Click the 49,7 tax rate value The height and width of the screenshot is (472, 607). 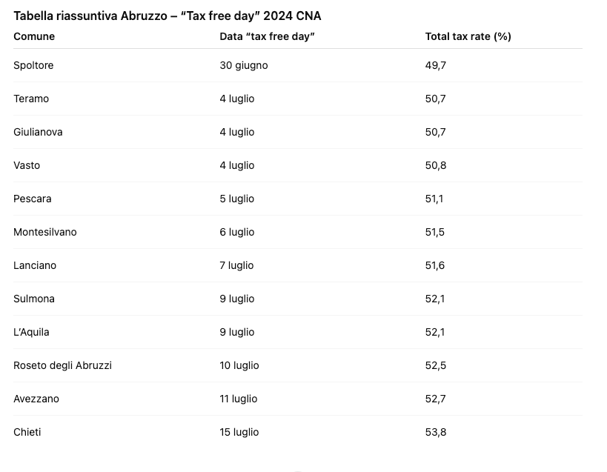(x=436, y=65)
